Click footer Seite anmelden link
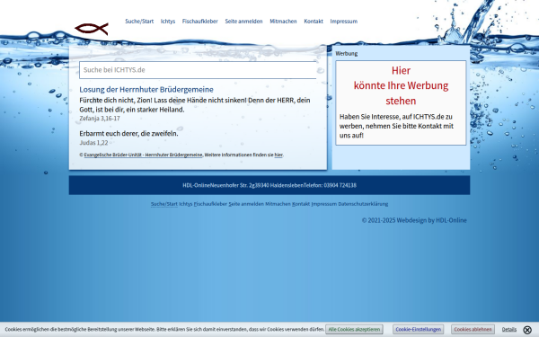 (246, 204)
